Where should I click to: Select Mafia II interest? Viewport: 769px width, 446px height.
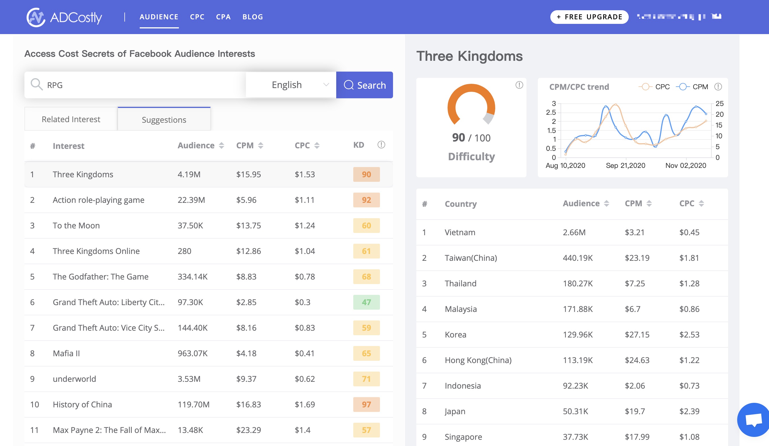click(x=208, y=353)
